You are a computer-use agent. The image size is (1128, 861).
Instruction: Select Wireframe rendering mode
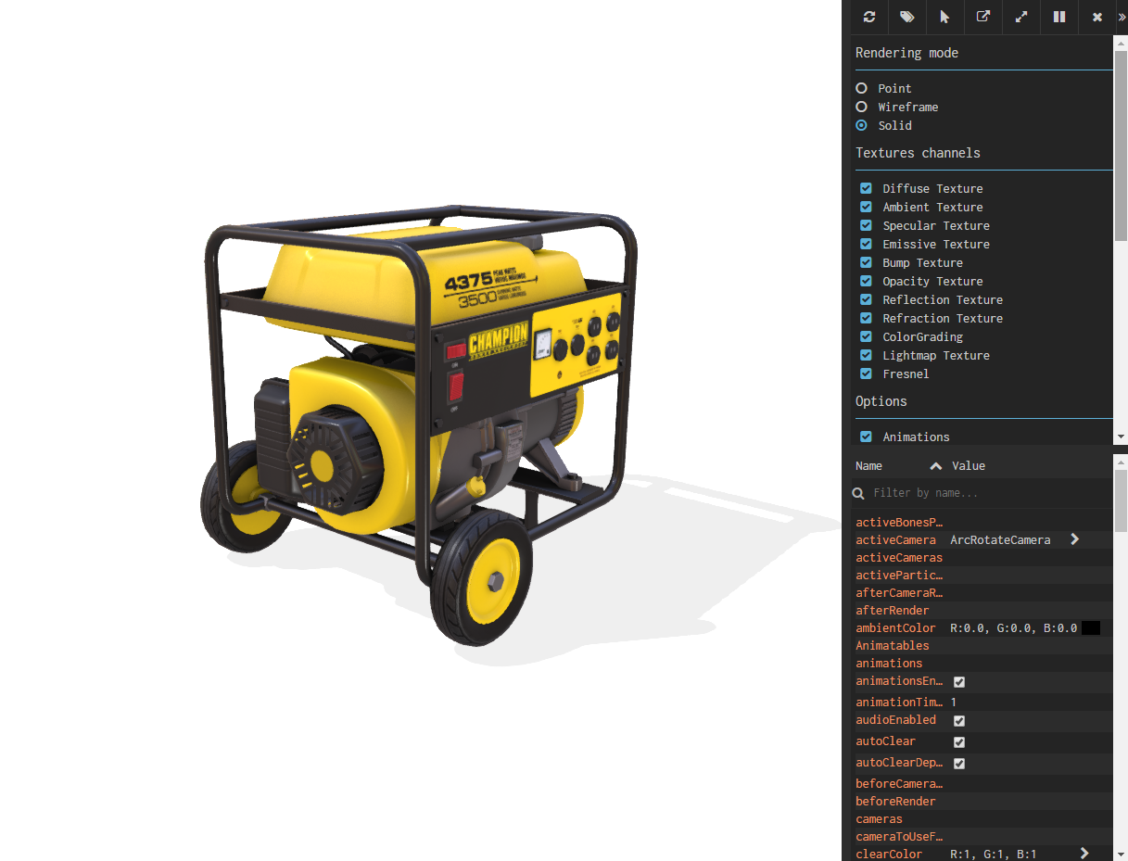pos(862,107)
